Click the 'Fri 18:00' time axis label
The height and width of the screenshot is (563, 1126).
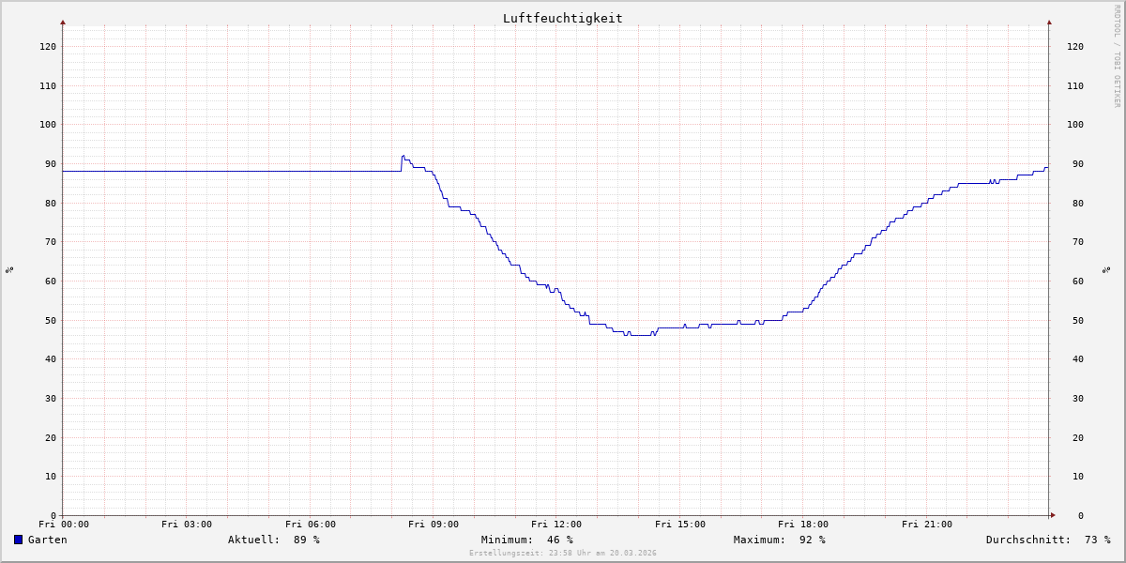tap(803, 525)
